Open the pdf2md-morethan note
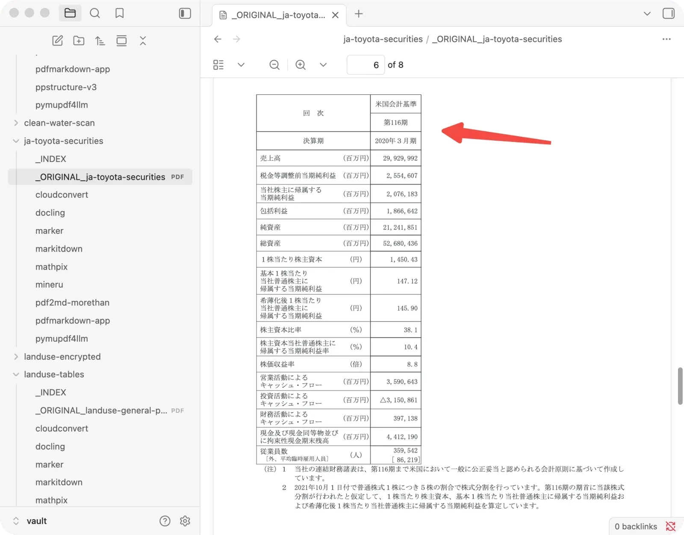Image resolution: width=684 pixels, height=535 pixels. point(72,303)
